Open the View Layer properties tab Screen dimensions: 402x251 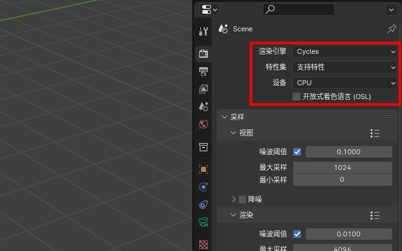pos(204,89)
